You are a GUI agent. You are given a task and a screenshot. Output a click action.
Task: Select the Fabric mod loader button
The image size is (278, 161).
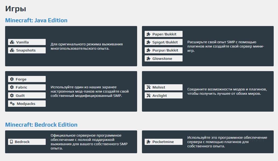pyautogui.click(x=27, y=87)
